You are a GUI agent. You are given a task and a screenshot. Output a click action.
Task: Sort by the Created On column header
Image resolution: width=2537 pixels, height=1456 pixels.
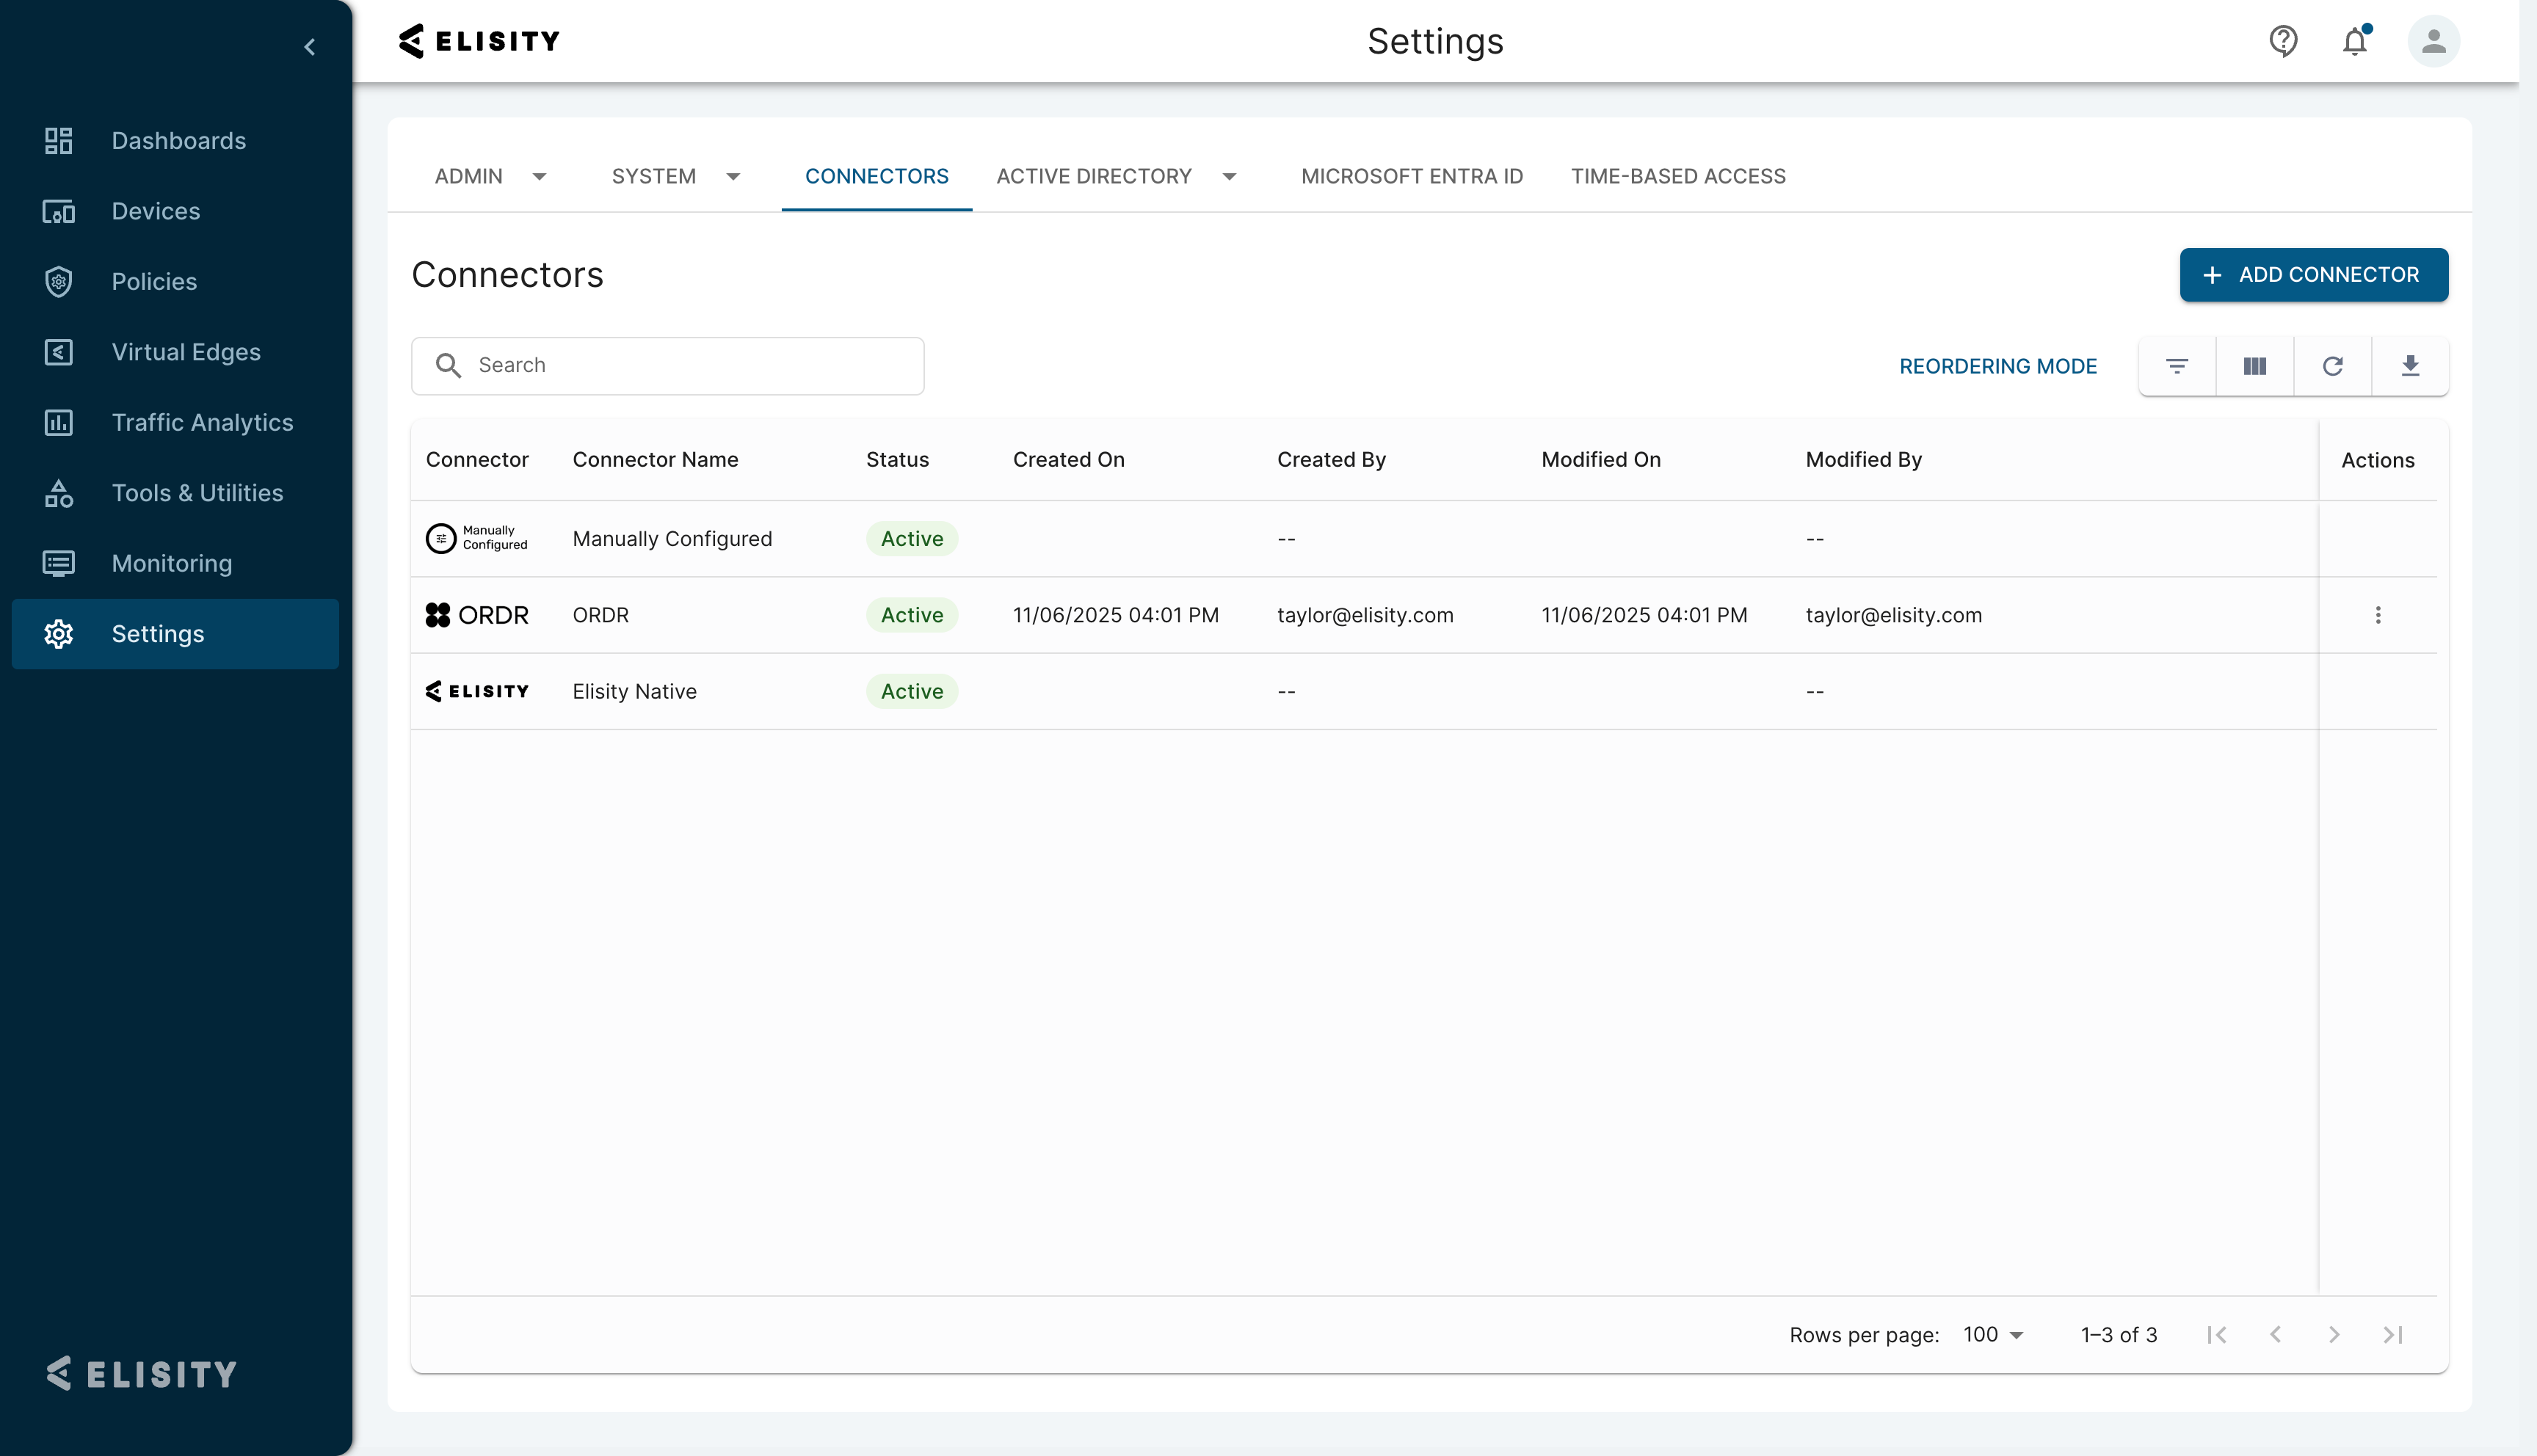(x=1068, y=460)
